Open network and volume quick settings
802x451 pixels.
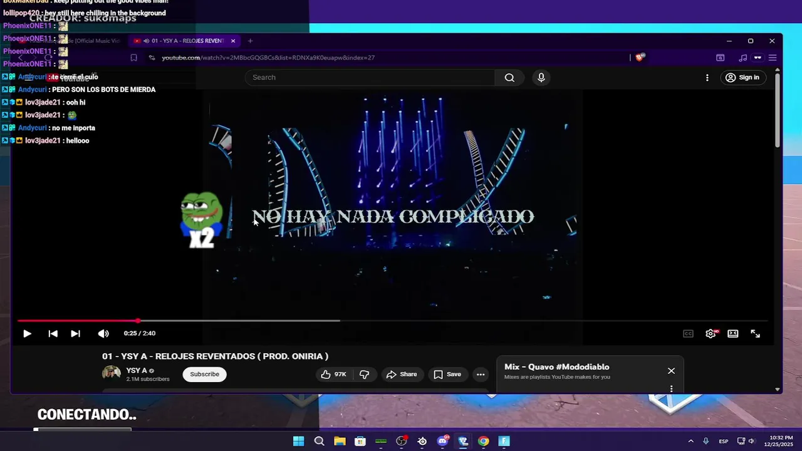click(746, 441)
